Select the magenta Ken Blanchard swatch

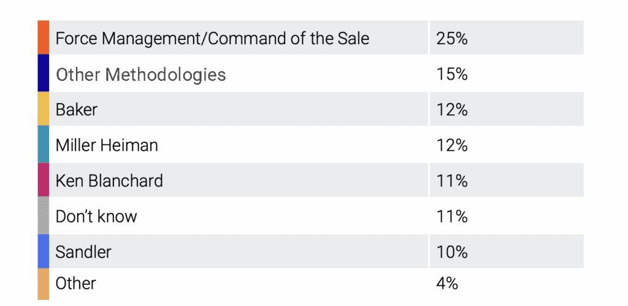coord(43,180)
